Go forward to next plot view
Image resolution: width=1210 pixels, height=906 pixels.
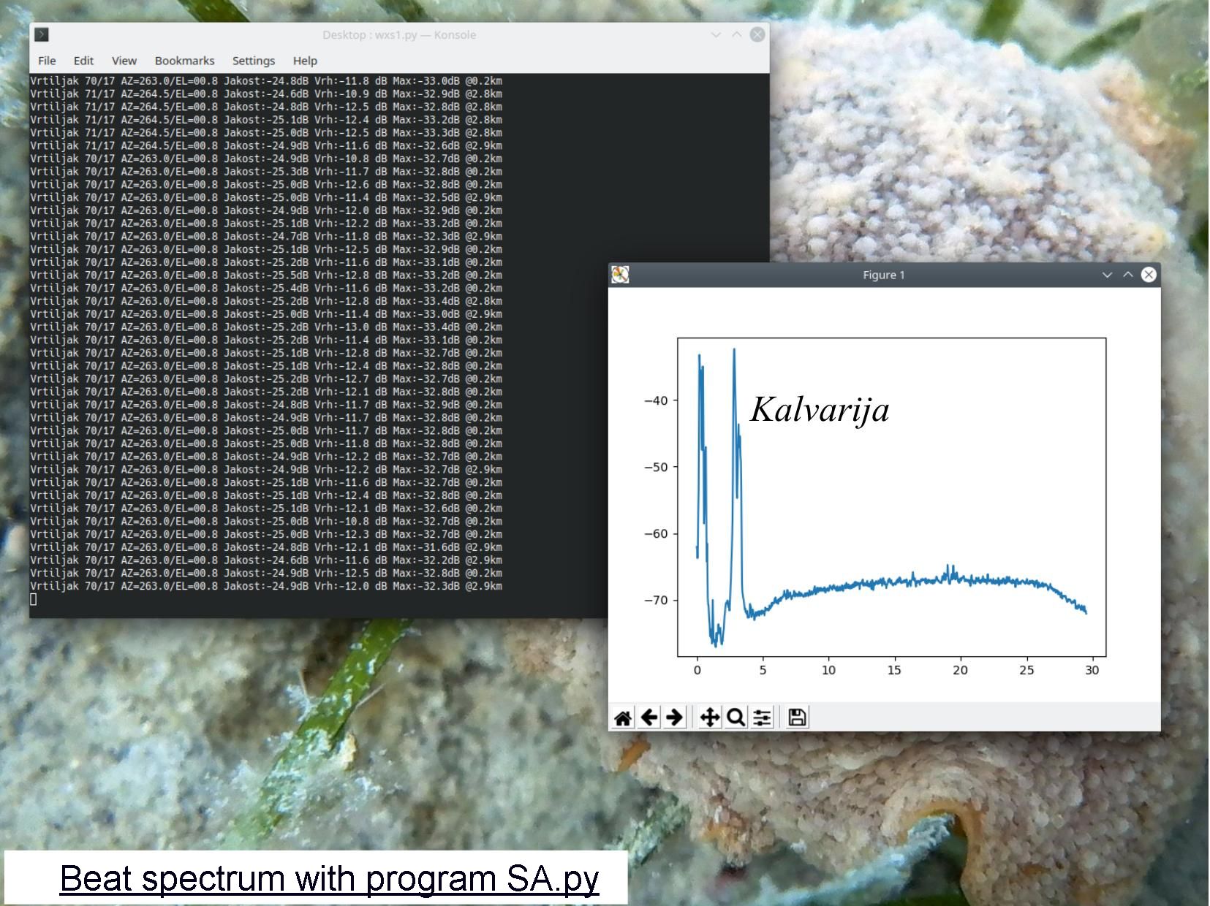675,717
